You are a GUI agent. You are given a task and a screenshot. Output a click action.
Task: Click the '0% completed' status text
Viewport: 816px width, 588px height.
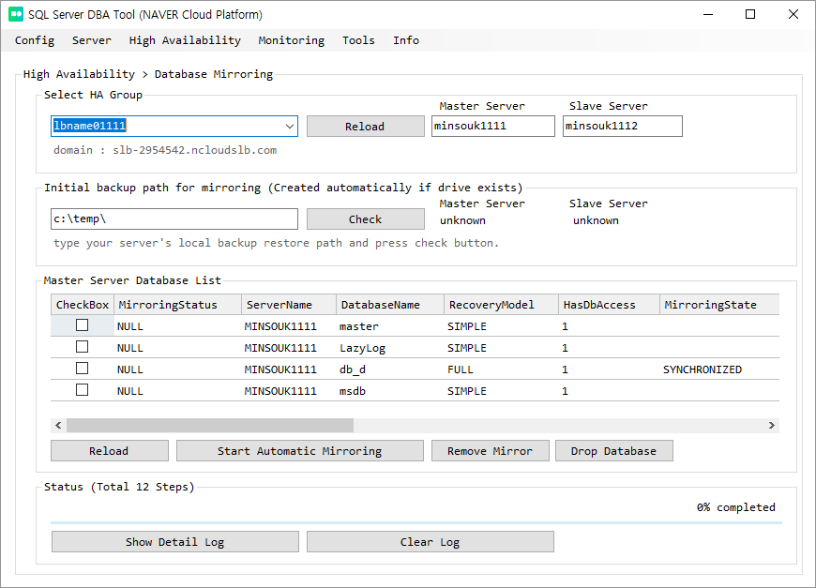pos(736,507)
